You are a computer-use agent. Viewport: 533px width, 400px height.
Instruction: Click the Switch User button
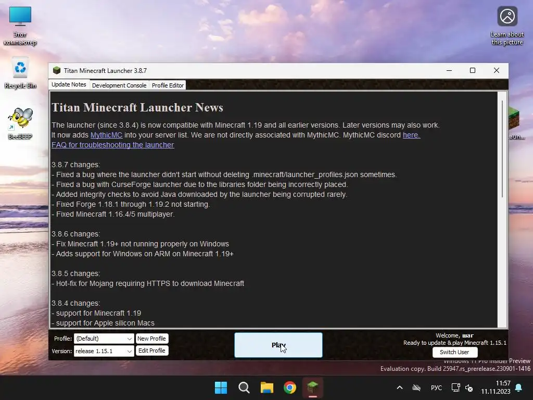tap(454, 352)
